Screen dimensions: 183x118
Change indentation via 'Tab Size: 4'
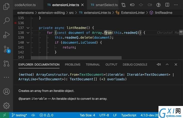point(87,115)
